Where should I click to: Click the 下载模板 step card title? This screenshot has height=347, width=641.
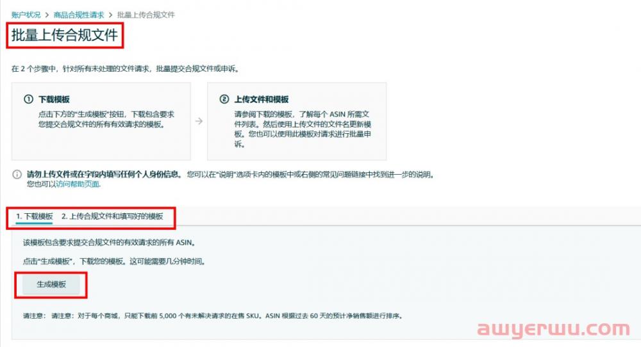tap(54, 99)
